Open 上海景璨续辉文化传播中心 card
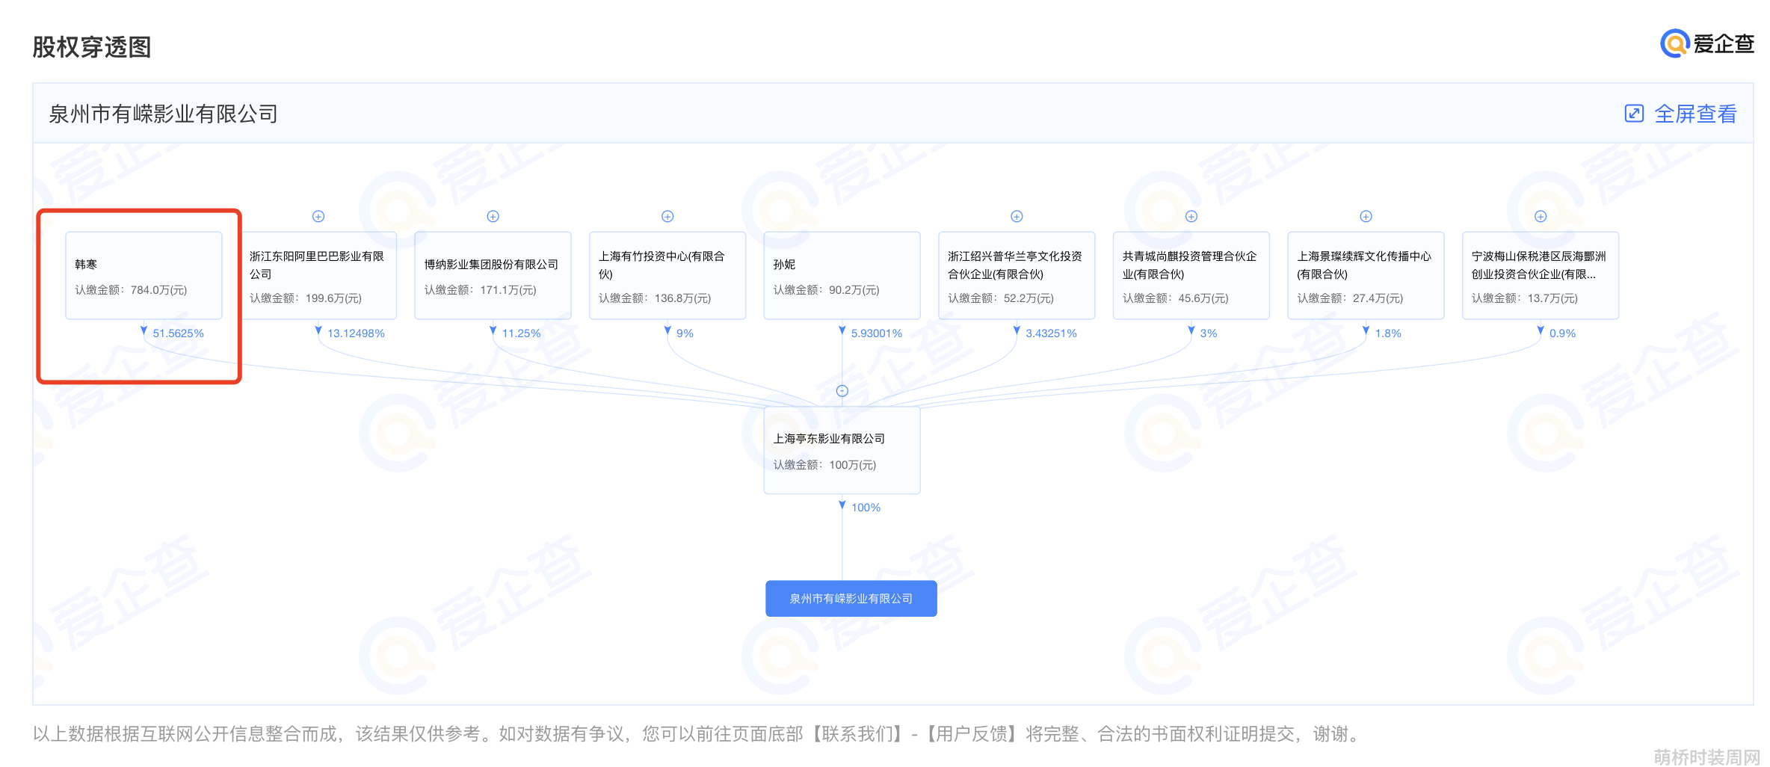The height and width of the screenshot is (767, 1770). 1366,275
